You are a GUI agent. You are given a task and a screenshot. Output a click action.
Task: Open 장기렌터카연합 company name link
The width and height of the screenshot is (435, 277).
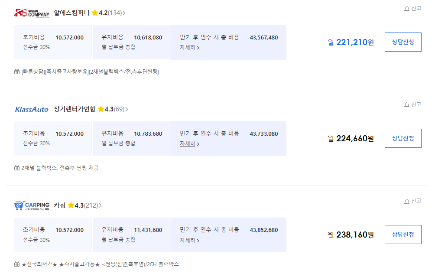75,109
